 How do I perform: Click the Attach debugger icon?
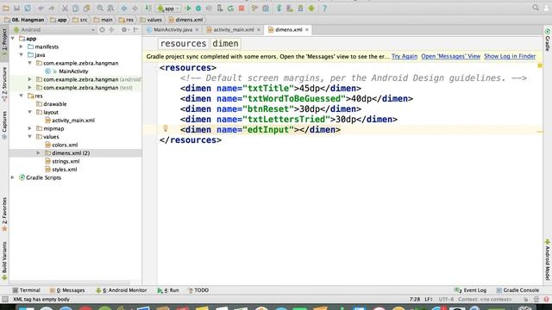point(220,8)
